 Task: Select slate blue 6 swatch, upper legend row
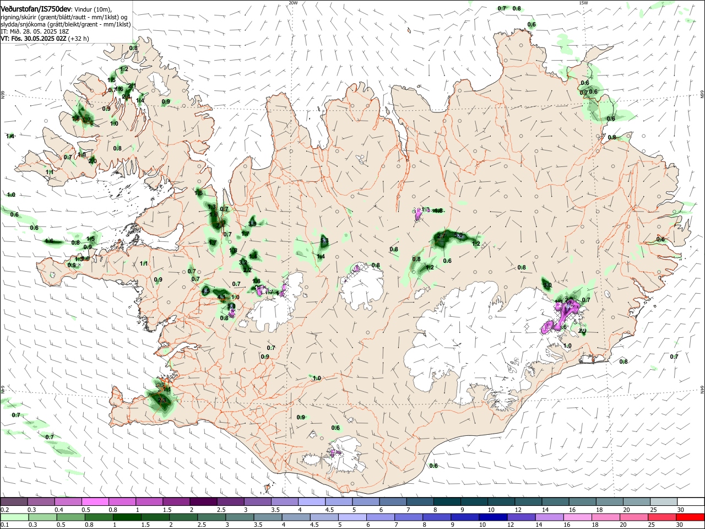[x=392, y=502]
